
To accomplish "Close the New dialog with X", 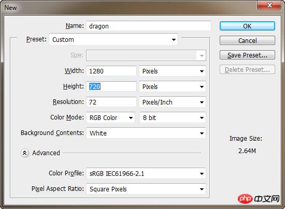I will [x=269, y=5].
